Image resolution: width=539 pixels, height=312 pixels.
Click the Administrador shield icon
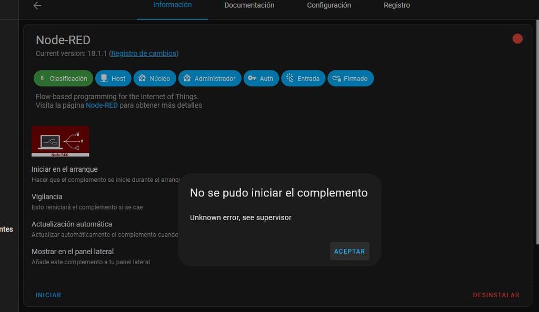coord(186,78)
